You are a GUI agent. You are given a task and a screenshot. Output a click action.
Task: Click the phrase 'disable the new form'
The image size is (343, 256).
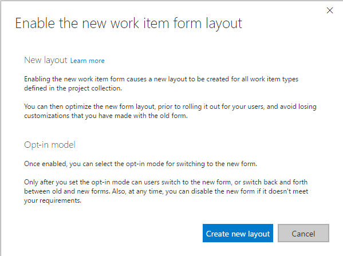pyautogui.click(x=223, y=191)
